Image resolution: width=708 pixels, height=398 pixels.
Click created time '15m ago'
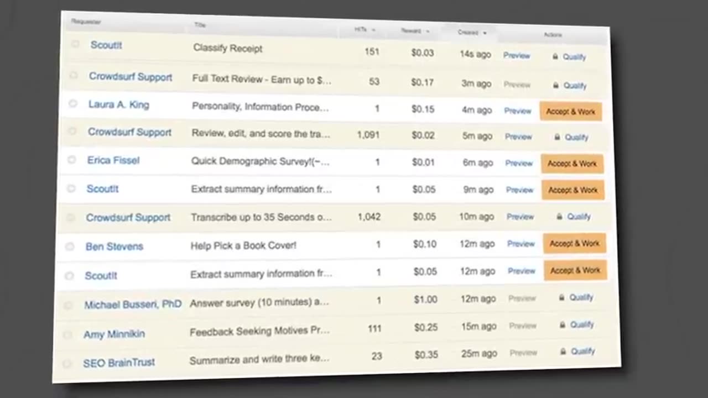pyautogui.click(x=479, y=326)
